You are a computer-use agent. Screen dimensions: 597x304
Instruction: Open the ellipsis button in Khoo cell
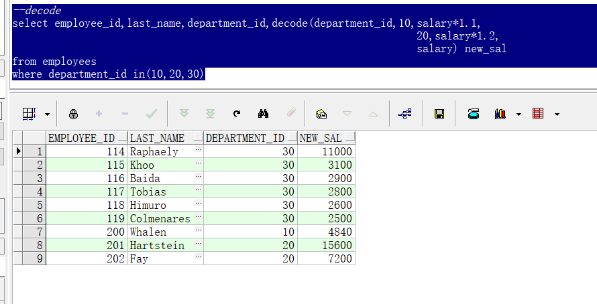[x=198, y=163]
